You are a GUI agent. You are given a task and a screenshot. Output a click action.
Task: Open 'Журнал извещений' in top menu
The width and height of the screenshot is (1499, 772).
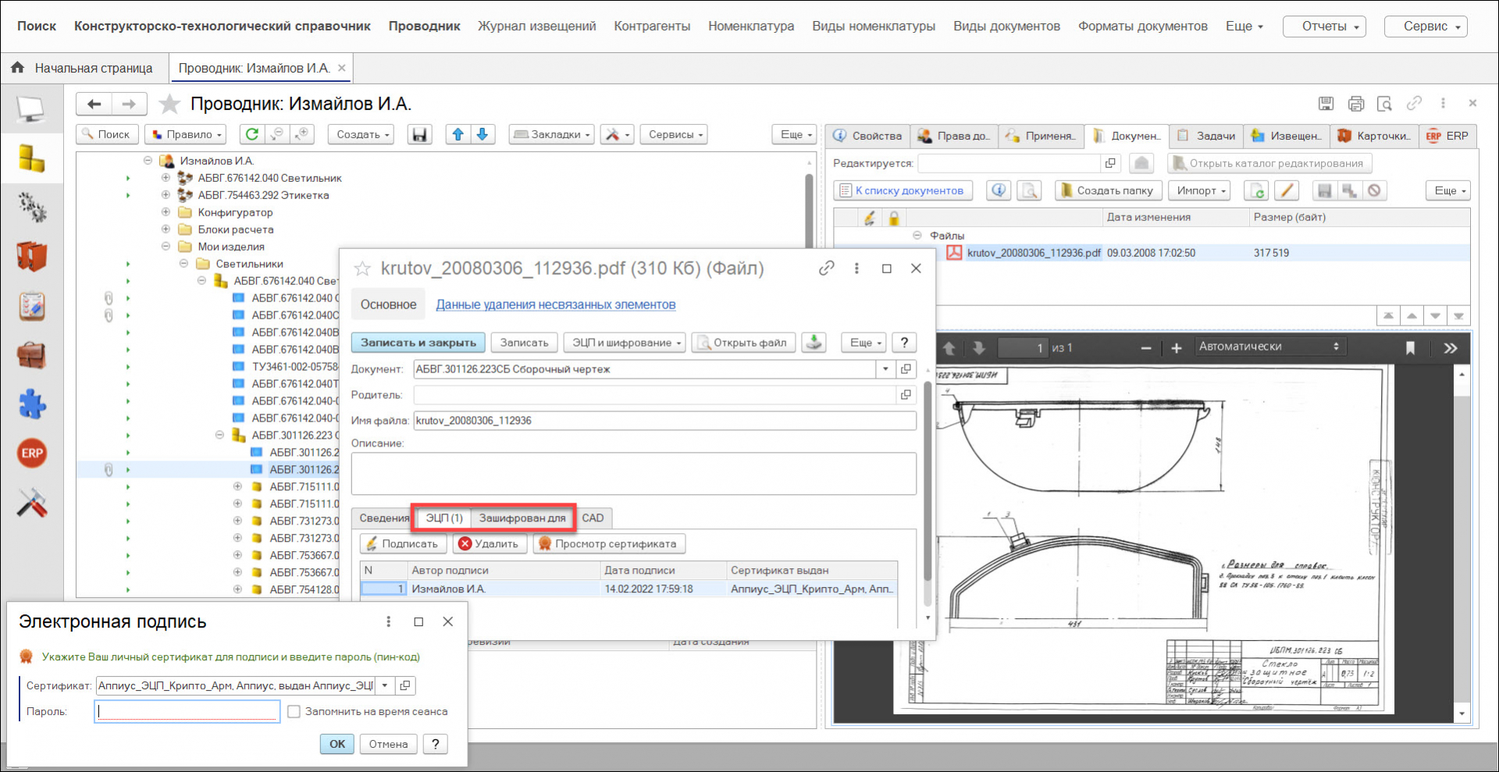[536, 26]
